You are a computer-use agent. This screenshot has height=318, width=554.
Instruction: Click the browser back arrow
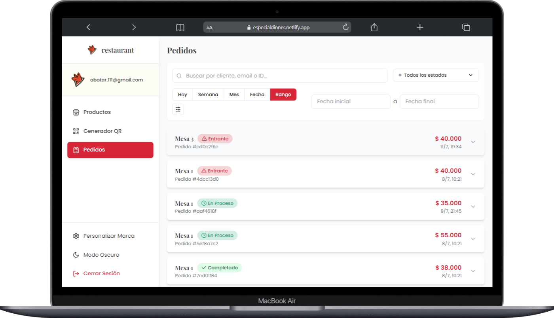tap(88, 27)
